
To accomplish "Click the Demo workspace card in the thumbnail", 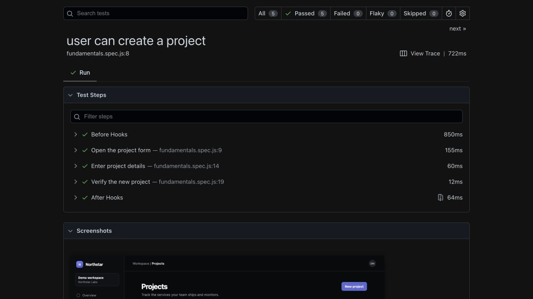I will click(x=97, y=279).
